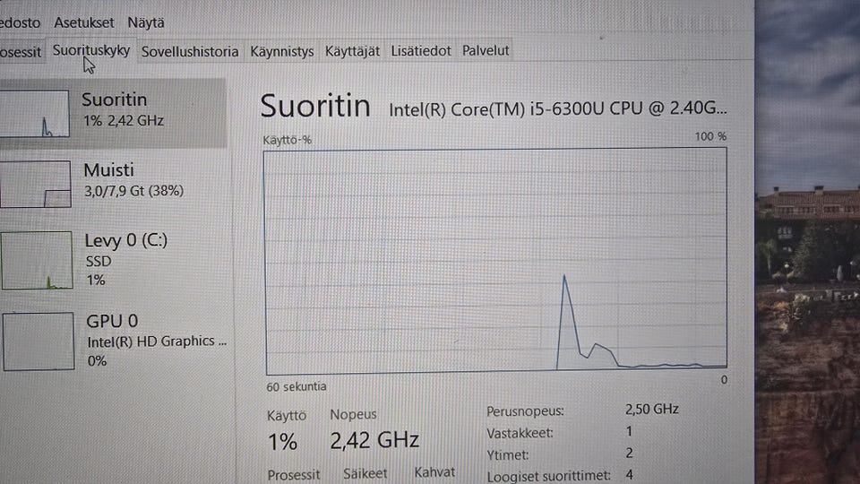Click the 60 sekuntia label
Image resolution: width=860 pixels, height=484 pixels.
pos(297,387)
